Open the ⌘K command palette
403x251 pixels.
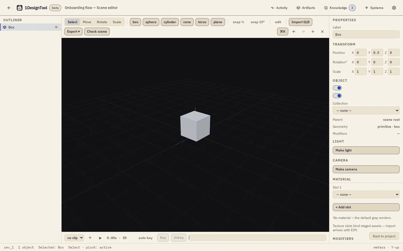pos(283,31)
